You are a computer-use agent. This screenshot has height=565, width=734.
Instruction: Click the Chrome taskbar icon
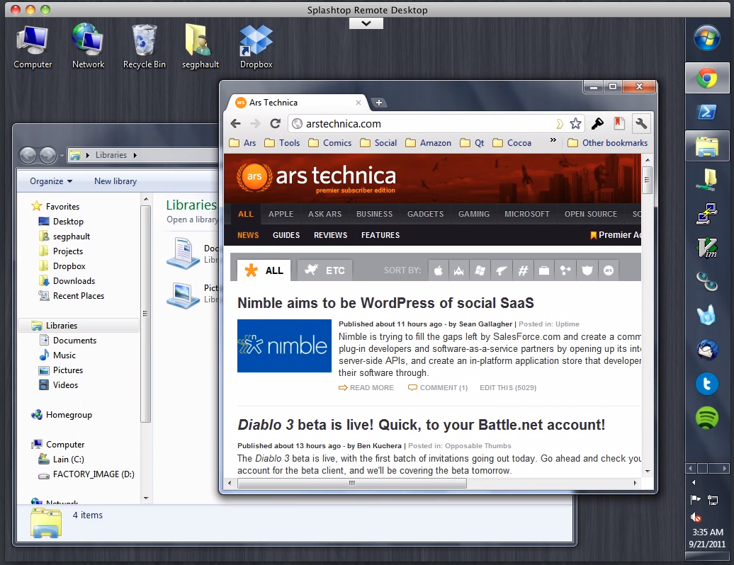pos(707,78)
